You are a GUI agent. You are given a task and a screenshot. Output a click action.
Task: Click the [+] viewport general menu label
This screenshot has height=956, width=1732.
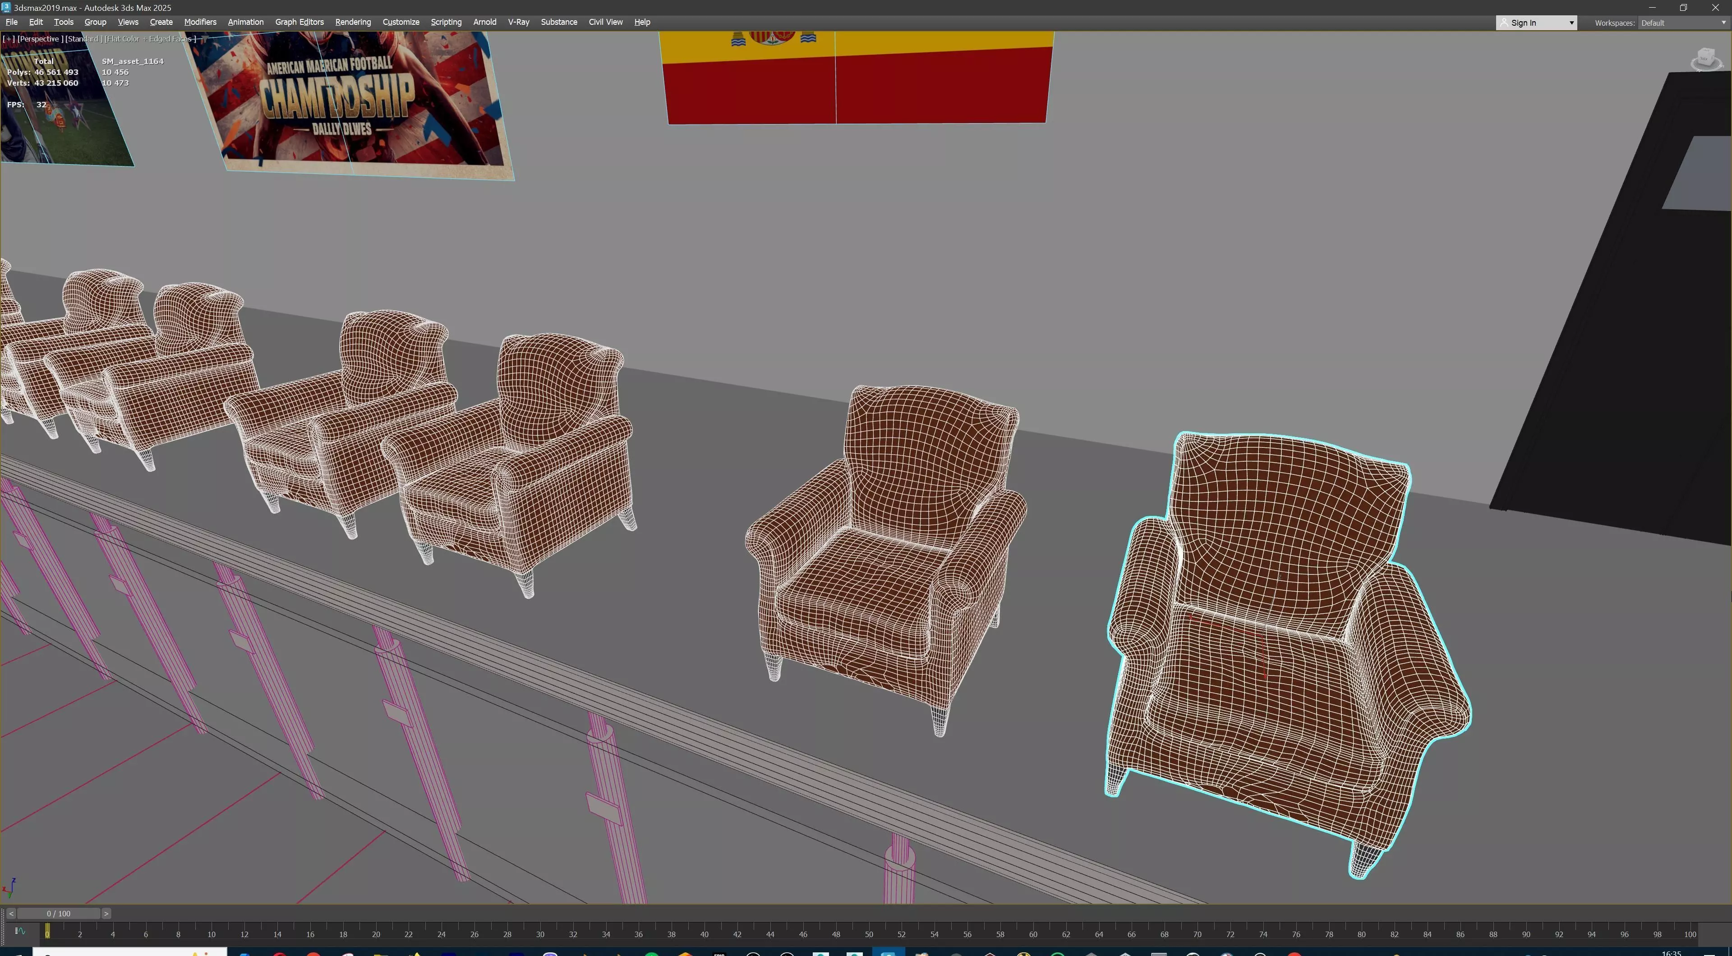(9, 39)
